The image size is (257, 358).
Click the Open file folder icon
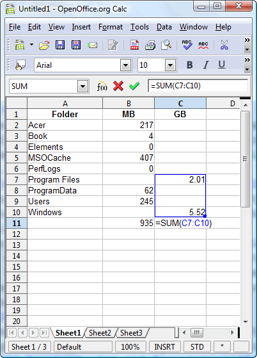tap(44, 45)
